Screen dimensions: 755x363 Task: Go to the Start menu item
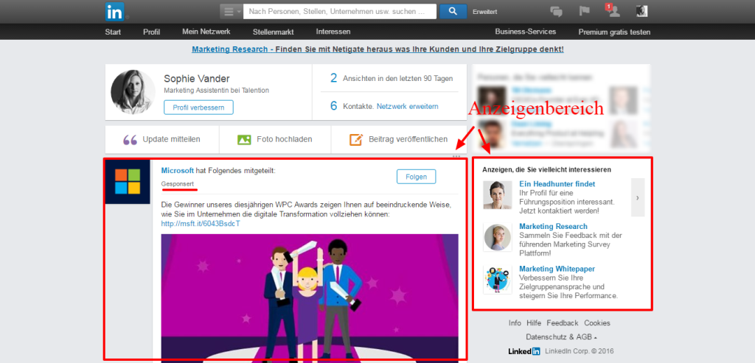tap(113, 32)
